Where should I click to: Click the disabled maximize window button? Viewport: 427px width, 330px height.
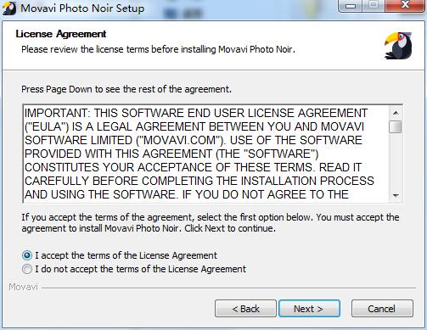tap(374, 5)
